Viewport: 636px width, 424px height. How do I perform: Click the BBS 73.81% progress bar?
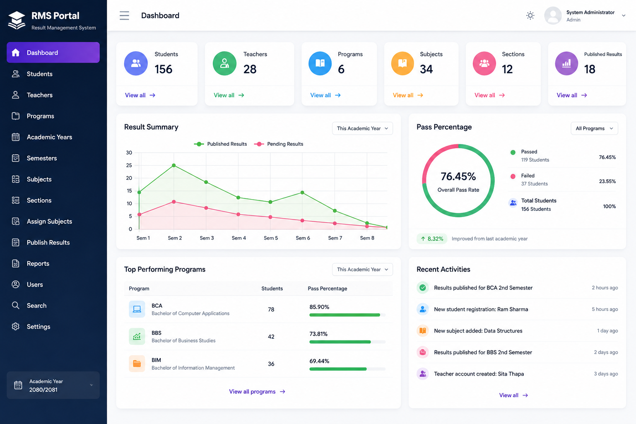pyautogui.click(x=347, y=342)
